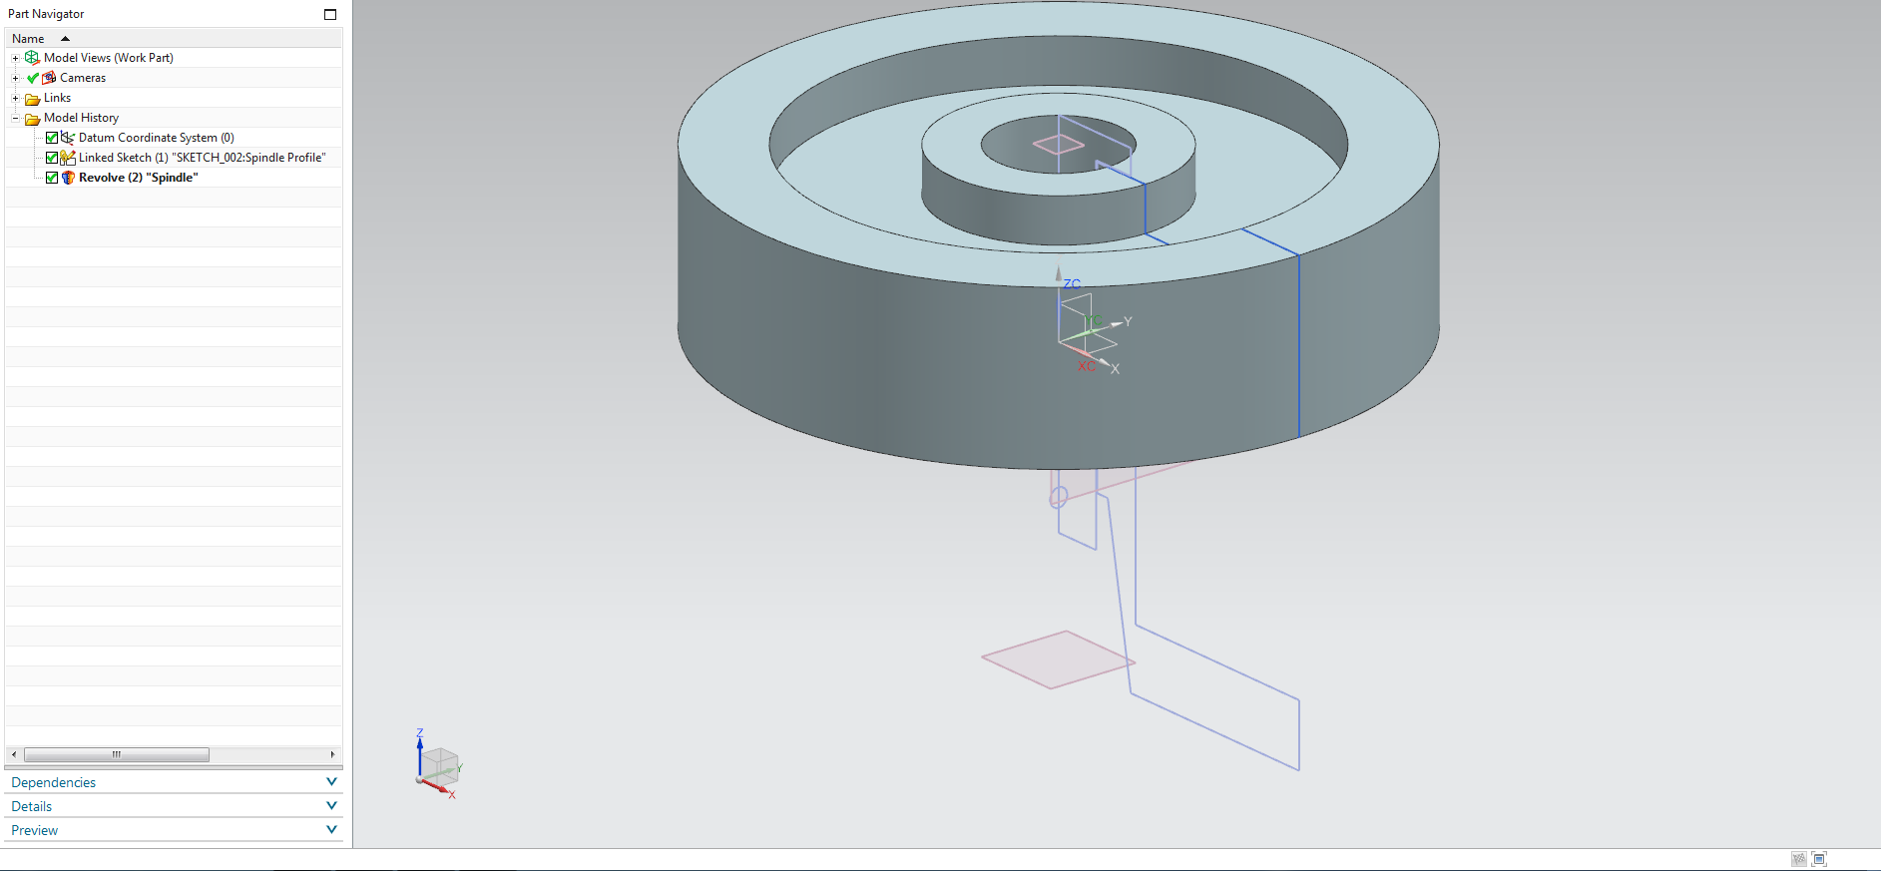
Task: Click the full screen icon in status bar
Action: click(x=1819, y=859)
